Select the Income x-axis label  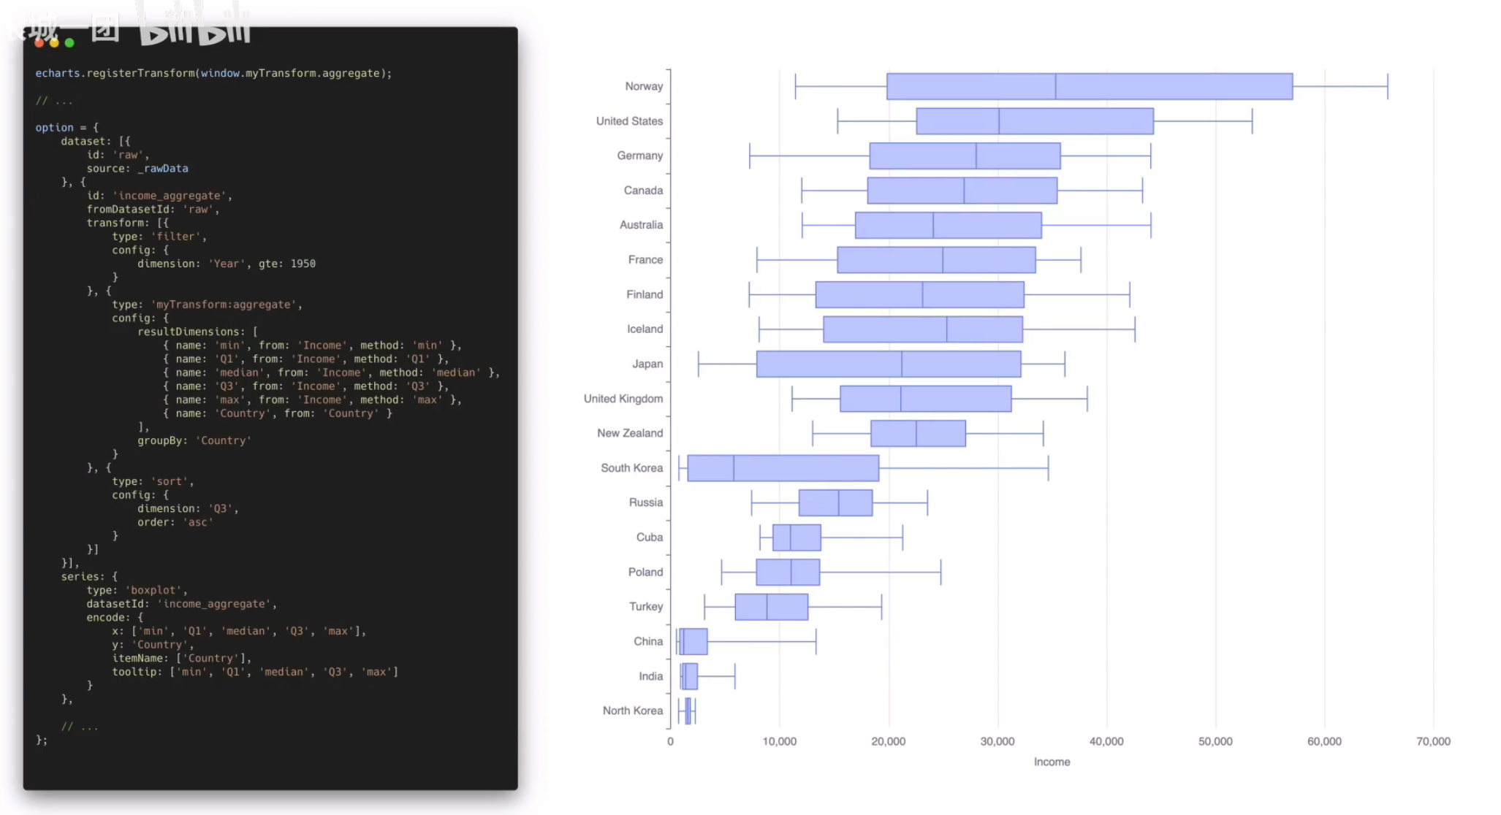coord(1051,762)
